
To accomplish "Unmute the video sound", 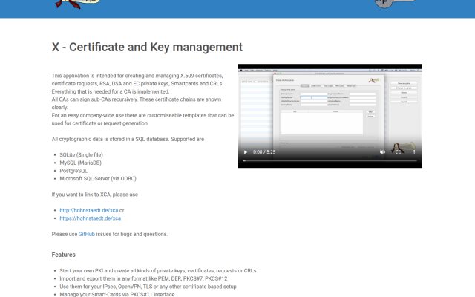I will pyautogui.click(x=383, y=152).
